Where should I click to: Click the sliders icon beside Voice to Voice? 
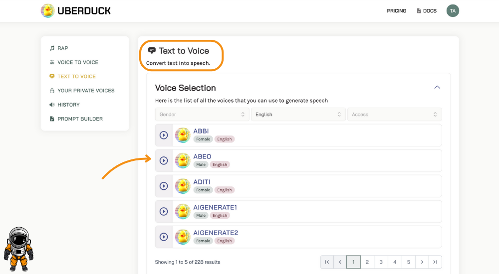click(x=52, y=62)
